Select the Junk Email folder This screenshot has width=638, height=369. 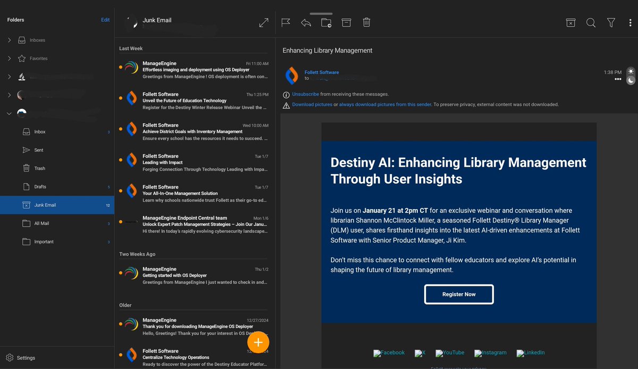coord(57,205)
